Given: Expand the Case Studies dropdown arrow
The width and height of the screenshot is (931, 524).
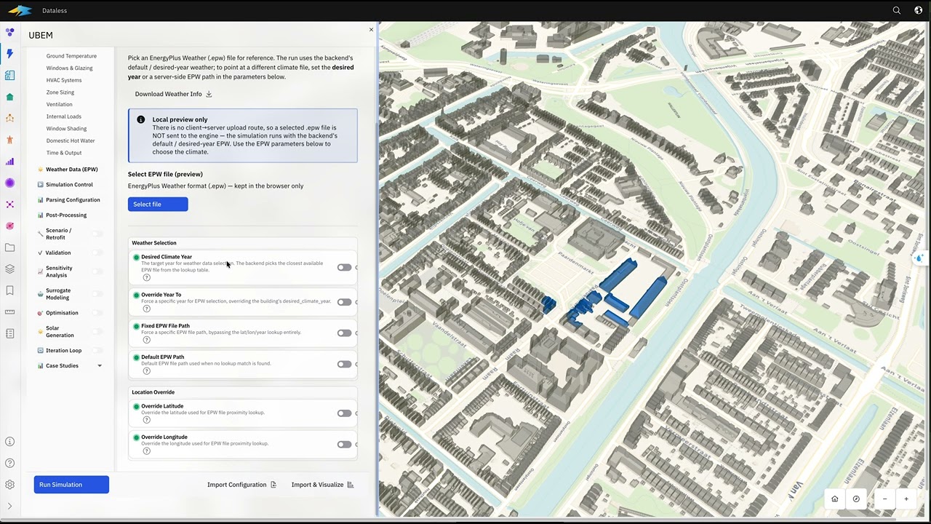Looking at the screenshot, I should (x=100, y=366).
